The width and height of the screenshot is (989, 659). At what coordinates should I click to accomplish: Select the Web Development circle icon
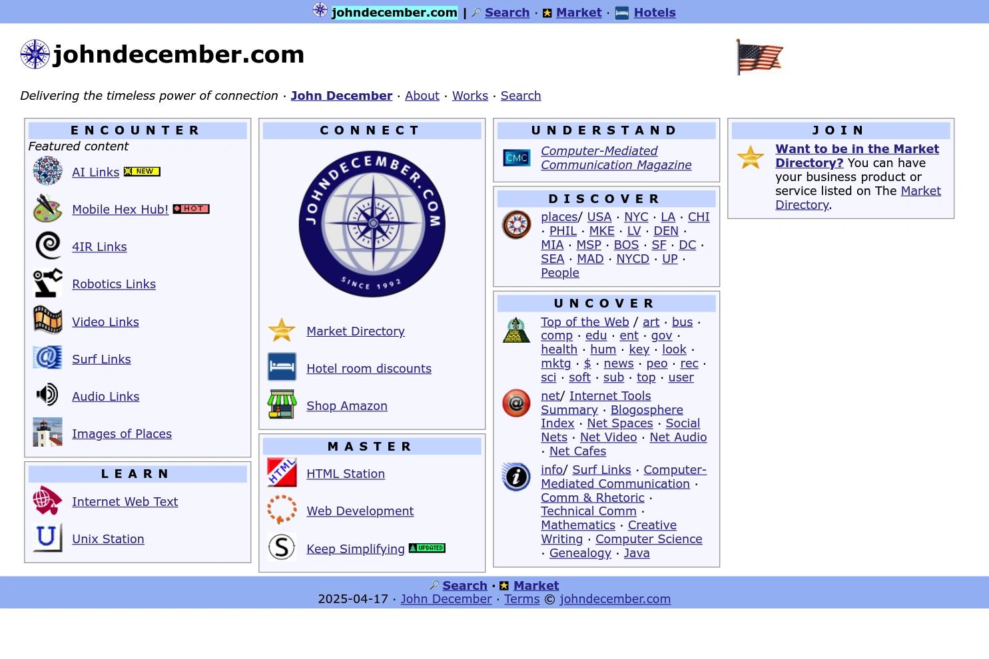coord(282,509)
